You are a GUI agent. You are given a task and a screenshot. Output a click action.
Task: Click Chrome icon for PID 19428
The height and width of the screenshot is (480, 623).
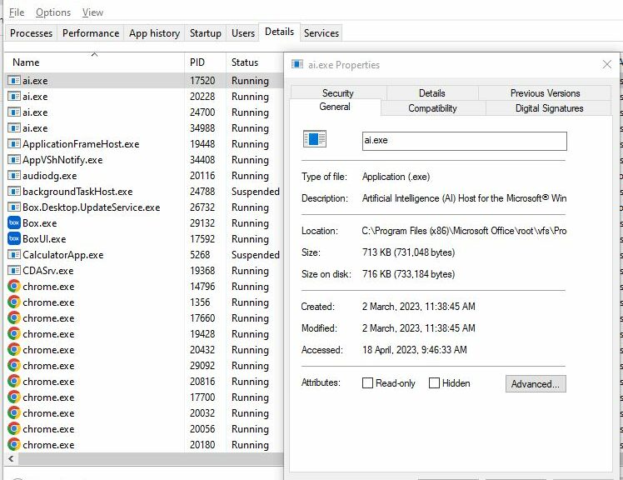[x=14, y=334]
